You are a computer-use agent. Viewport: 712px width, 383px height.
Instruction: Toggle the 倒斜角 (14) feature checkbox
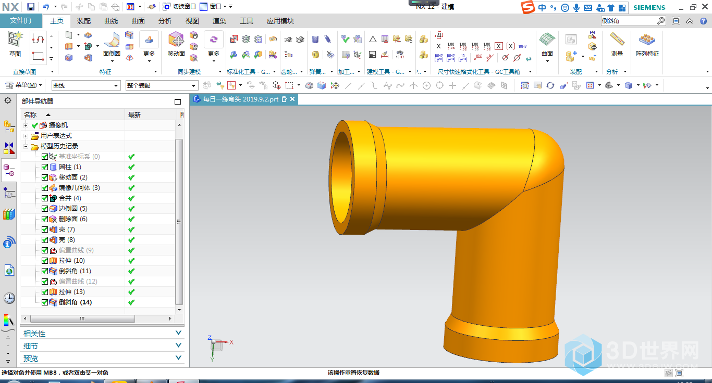(45, 302)
